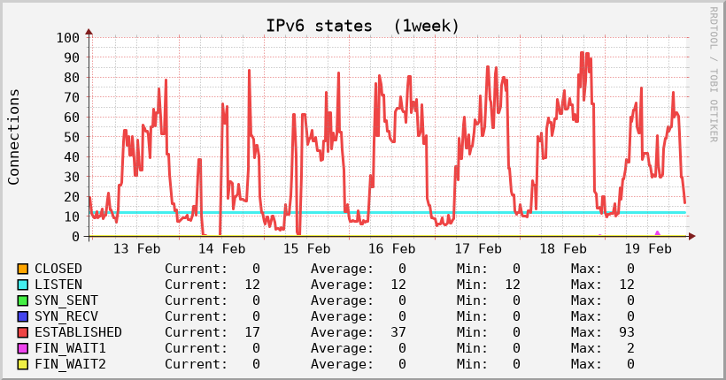Click the red arrow atop the Y axis

point(89,33)
